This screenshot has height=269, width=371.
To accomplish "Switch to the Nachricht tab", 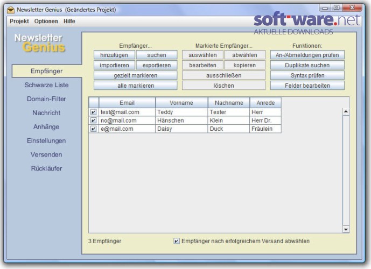I will [x=46, y=113].
